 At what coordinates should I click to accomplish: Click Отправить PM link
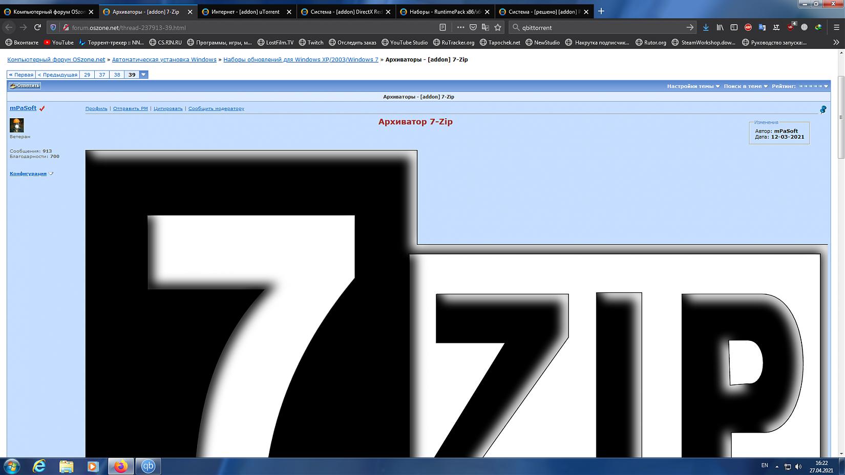click(x=130, y=109)
